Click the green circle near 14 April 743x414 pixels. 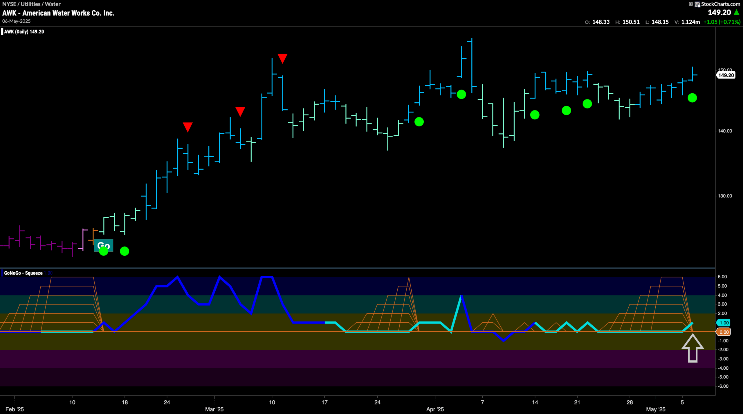[x=535, y=115]
